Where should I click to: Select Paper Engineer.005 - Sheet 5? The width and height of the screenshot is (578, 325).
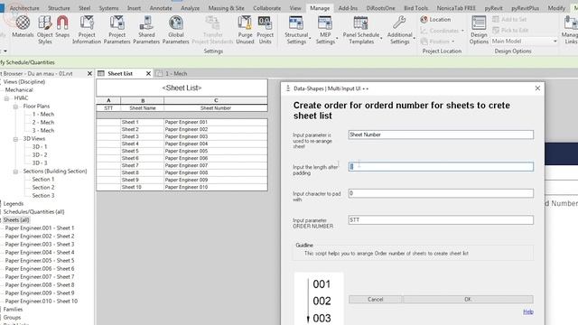[x=40, y=261]
